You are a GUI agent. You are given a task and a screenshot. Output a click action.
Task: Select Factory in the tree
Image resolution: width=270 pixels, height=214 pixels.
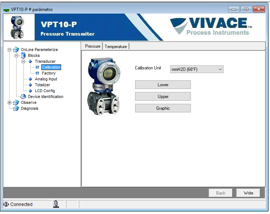[x=49, y=73]
